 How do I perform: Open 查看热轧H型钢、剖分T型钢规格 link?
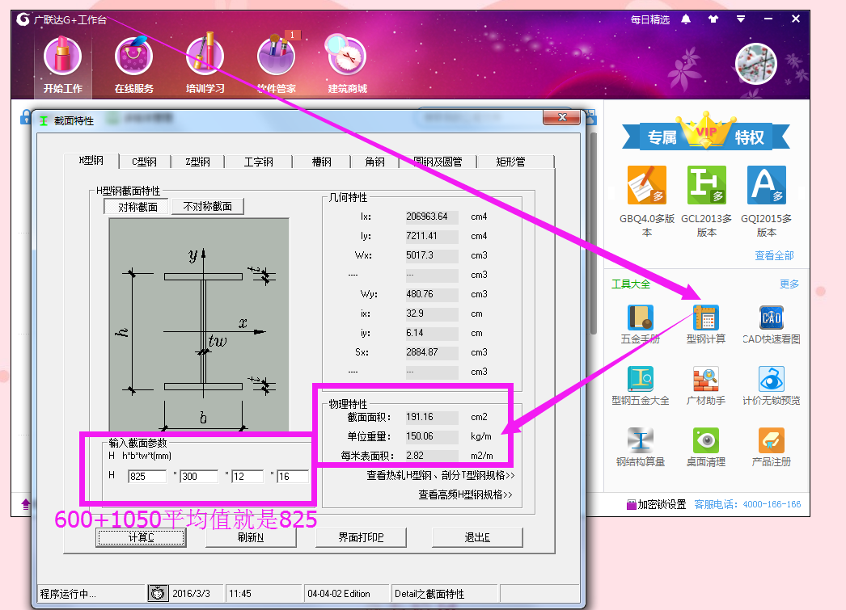point(441,475)
